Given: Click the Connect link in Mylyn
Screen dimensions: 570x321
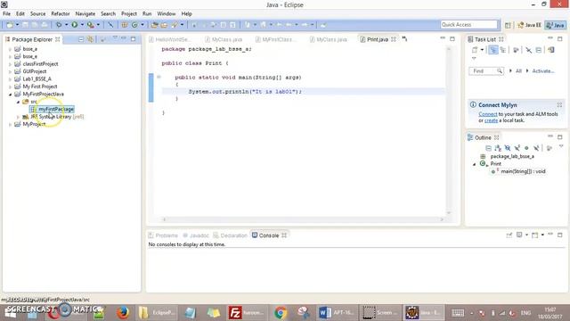Looking at the screenshot, I should (488, 114).
